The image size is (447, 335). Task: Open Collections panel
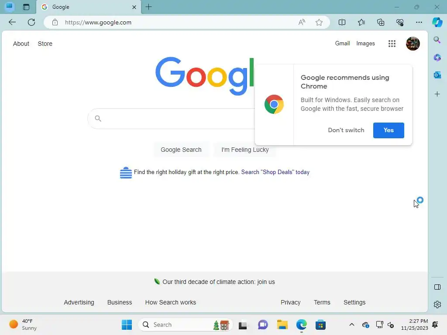[381, 22]
